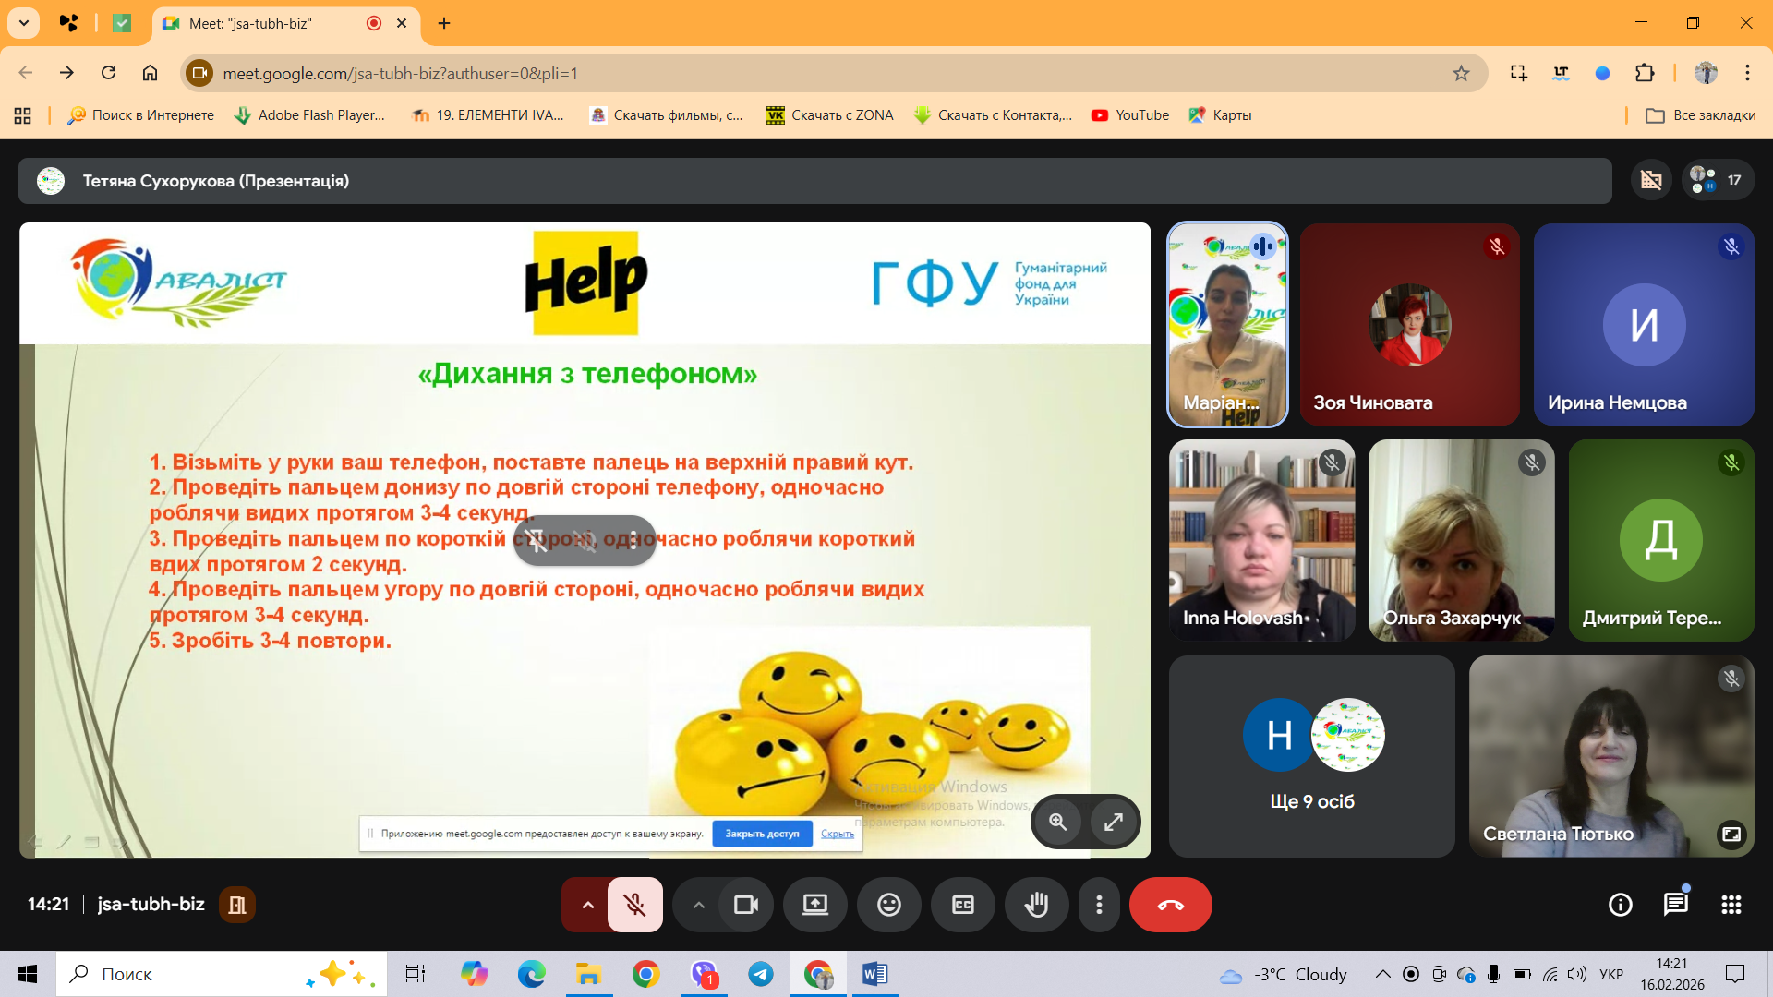
Task: Click the red leave call button
Action: click(1170, 905)
